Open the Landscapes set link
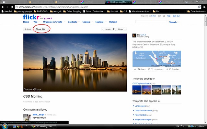Screen dimensions: 207x129 pos(140,106)
